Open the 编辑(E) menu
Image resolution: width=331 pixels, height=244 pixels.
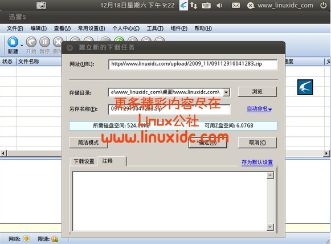(39, 29)
